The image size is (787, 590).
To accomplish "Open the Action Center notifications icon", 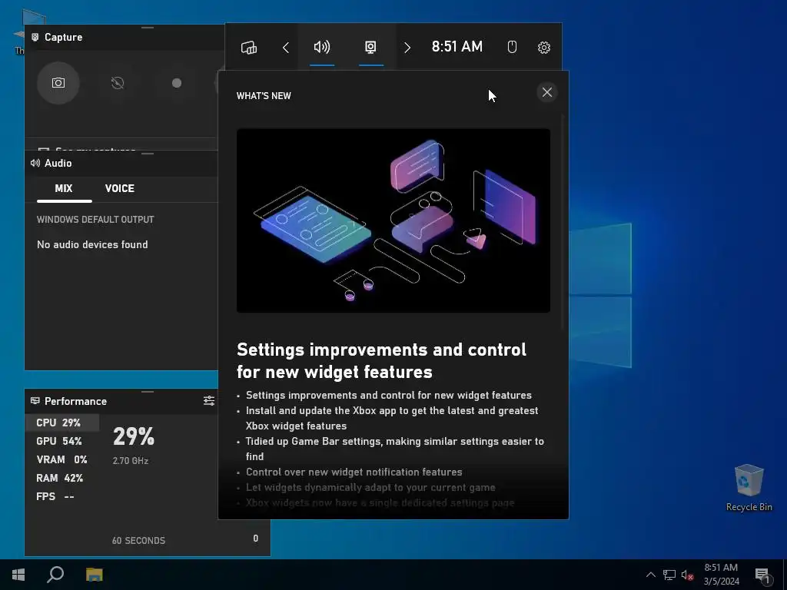I will (762, 575).
